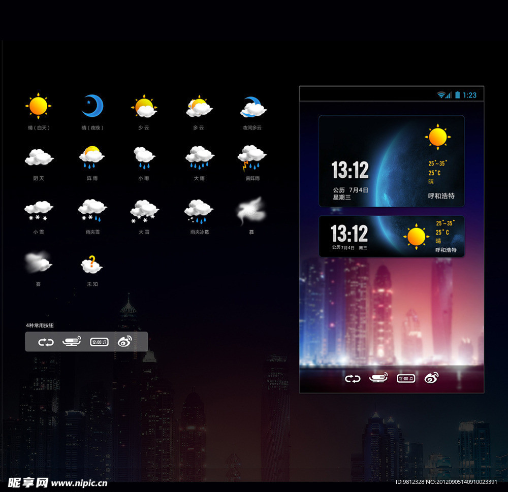Open the wireless device icon in 4种常用按钮 bar
The height and width of the screenshot is (492, 508).
pos(72,341)
